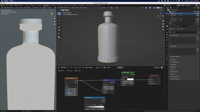200x112 pixels.
Task: Click Bump node Strength slider
Action: pos(108,87)
